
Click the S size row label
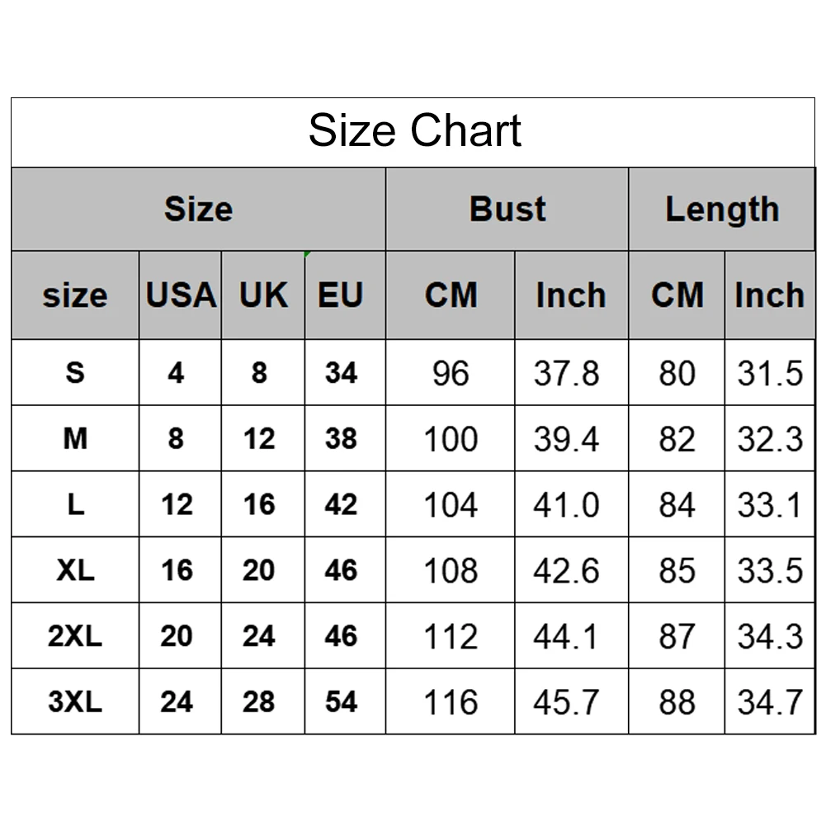point(75,373)
